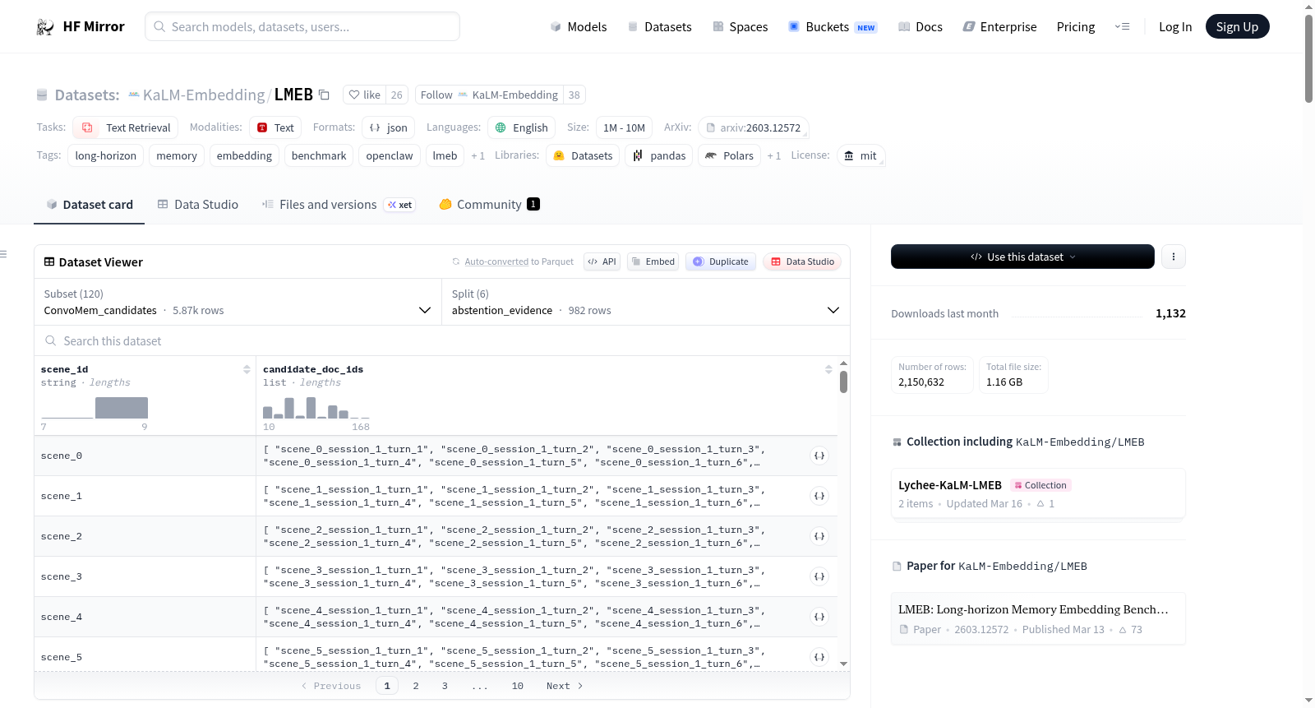Go to page 2 of results
Image resolution: width=1315 pixels, height=708 pixels.
pyautogui.click(x=416, y=686)
